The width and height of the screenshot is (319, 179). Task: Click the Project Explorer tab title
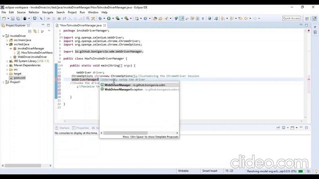(15, 25)
